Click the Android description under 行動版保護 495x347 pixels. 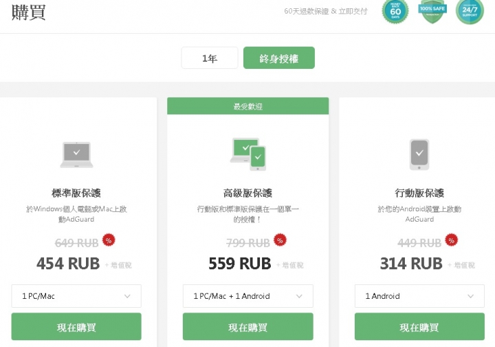point(419,214)
